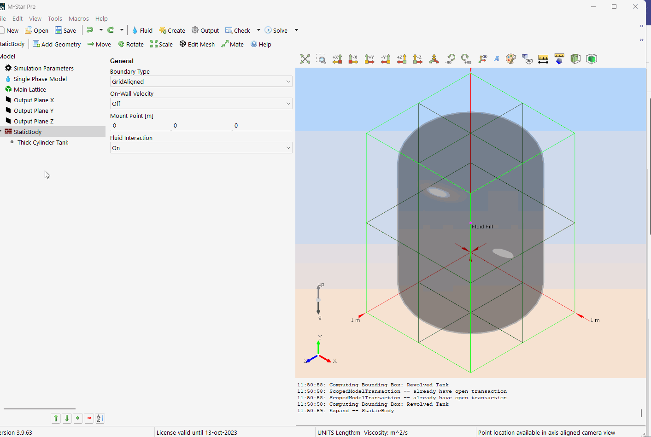Click the Create toolbar button
The image size is (651, 437).
(172, 30)
